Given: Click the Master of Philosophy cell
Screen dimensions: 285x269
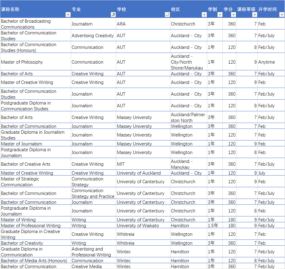Looking at the screenshot, I should pyautogui.click(x=35, y=62).
